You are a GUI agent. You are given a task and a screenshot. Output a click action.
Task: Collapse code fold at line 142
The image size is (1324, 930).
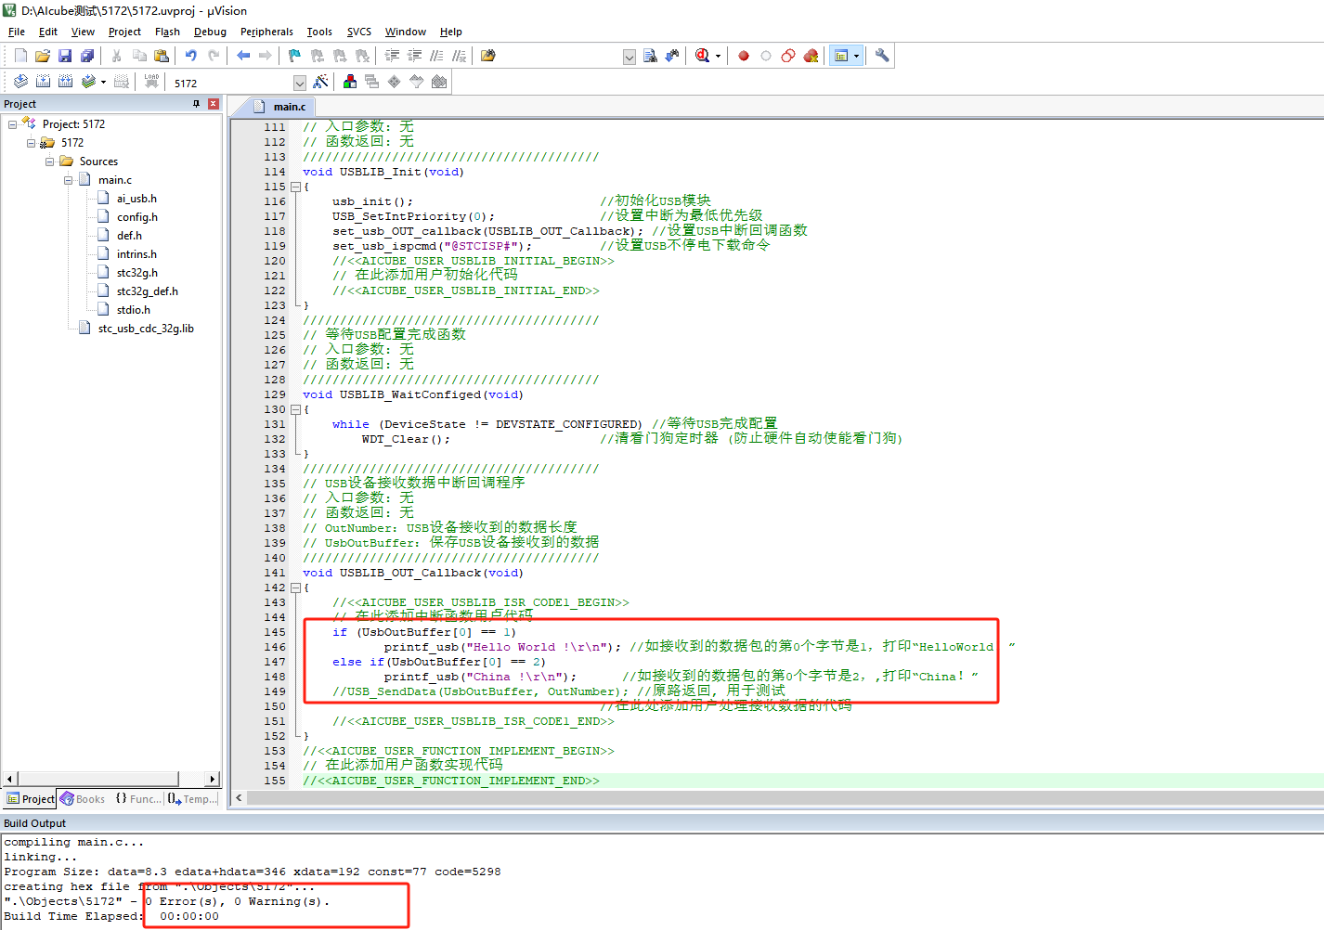click(x=295, y=588)
